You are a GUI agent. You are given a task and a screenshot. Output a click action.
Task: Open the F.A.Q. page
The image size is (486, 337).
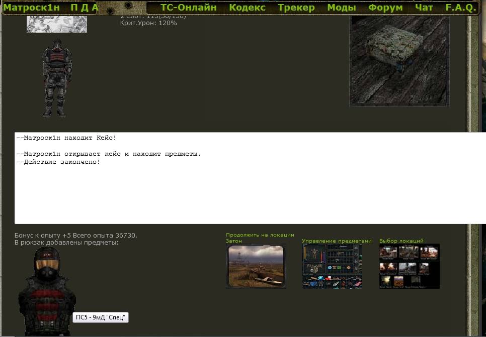[x=460, y=8]
